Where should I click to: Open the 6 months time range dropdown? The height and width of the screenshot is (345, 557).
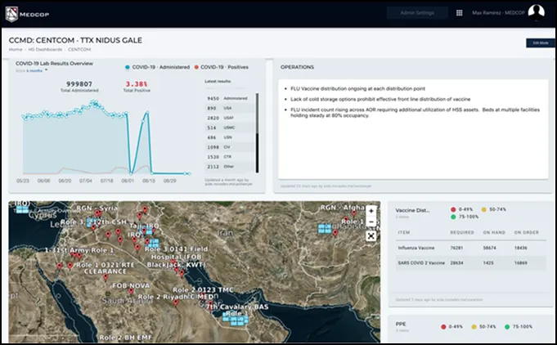tap(37, 70)
